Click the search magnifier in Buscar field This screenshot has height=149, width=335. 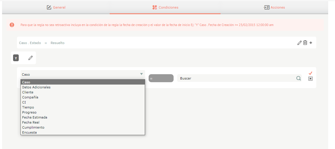(x=298, y=78)
